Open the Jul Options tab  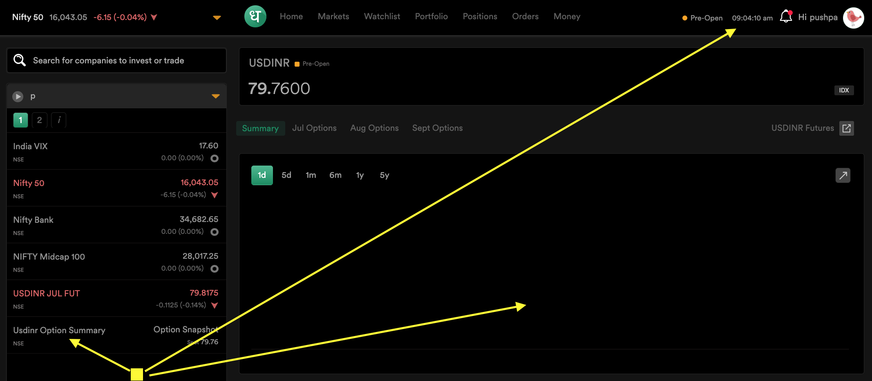point(314,128)
